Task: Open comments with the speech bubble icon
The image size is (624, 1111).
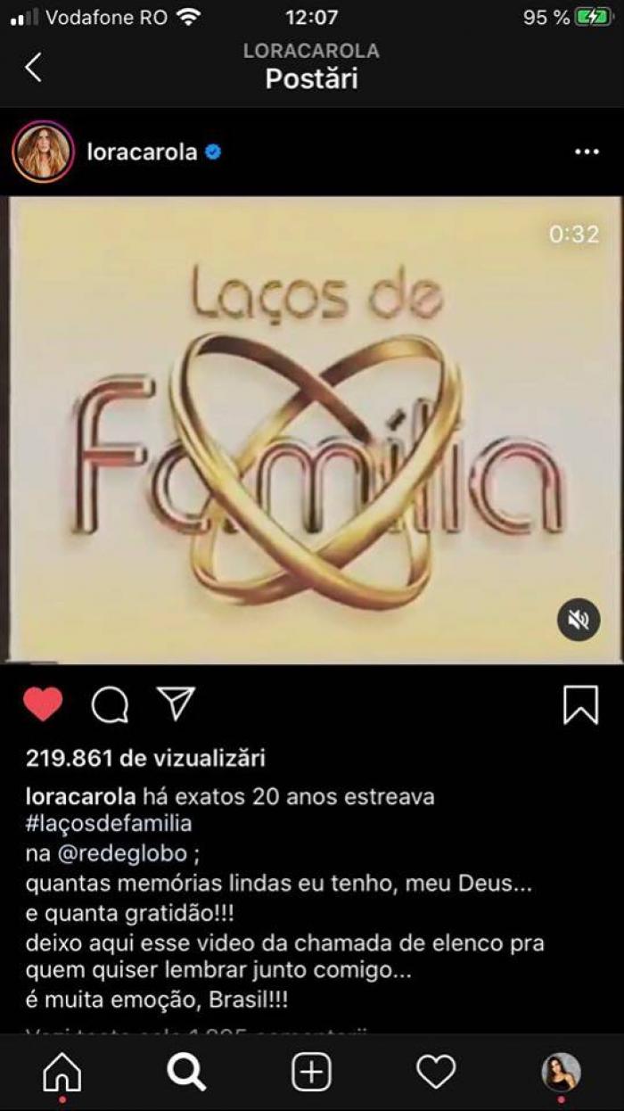Action: [x=110, y=705]
